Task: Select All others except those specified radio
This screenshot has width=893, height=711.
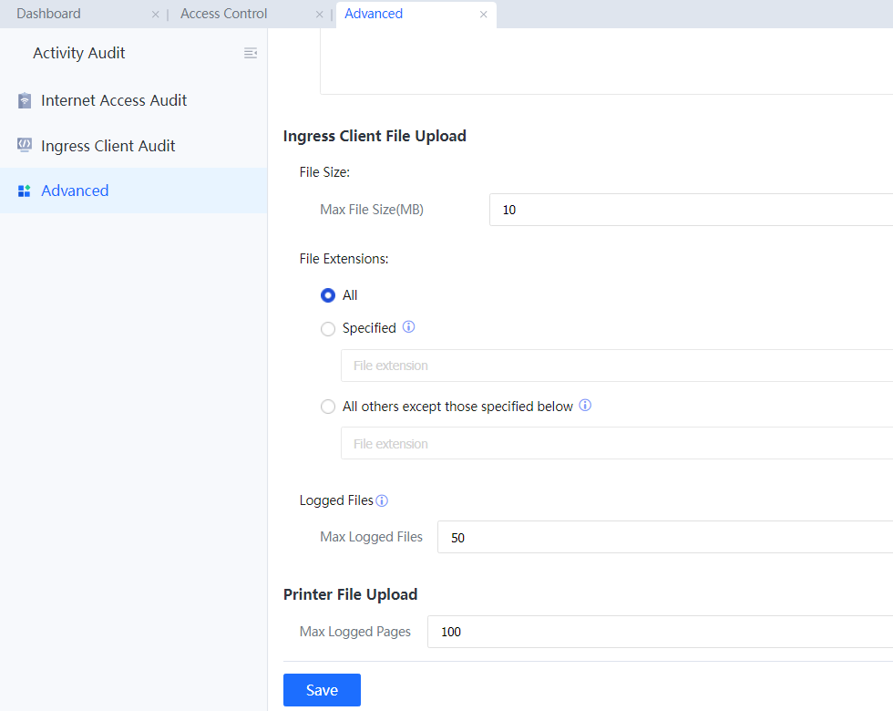Action: point(328,407)
